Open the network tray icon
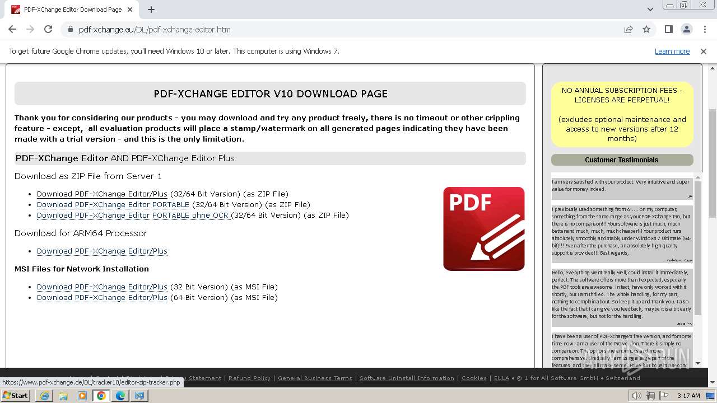The image size is (717, 403). click(650, 396)
